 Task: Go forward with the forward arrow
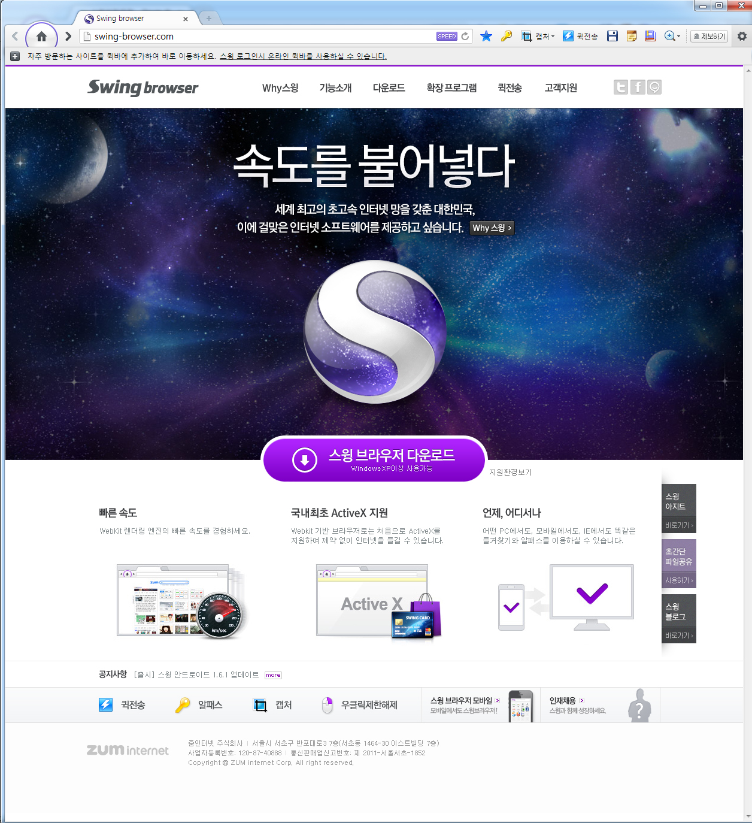(x=68, y=37)
